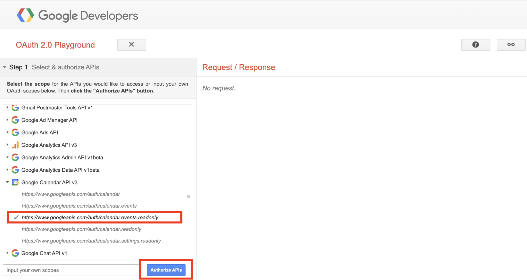Select the calendar.readonly scope
The width and height of the screenshot is (527, 280).
[82, 229]
